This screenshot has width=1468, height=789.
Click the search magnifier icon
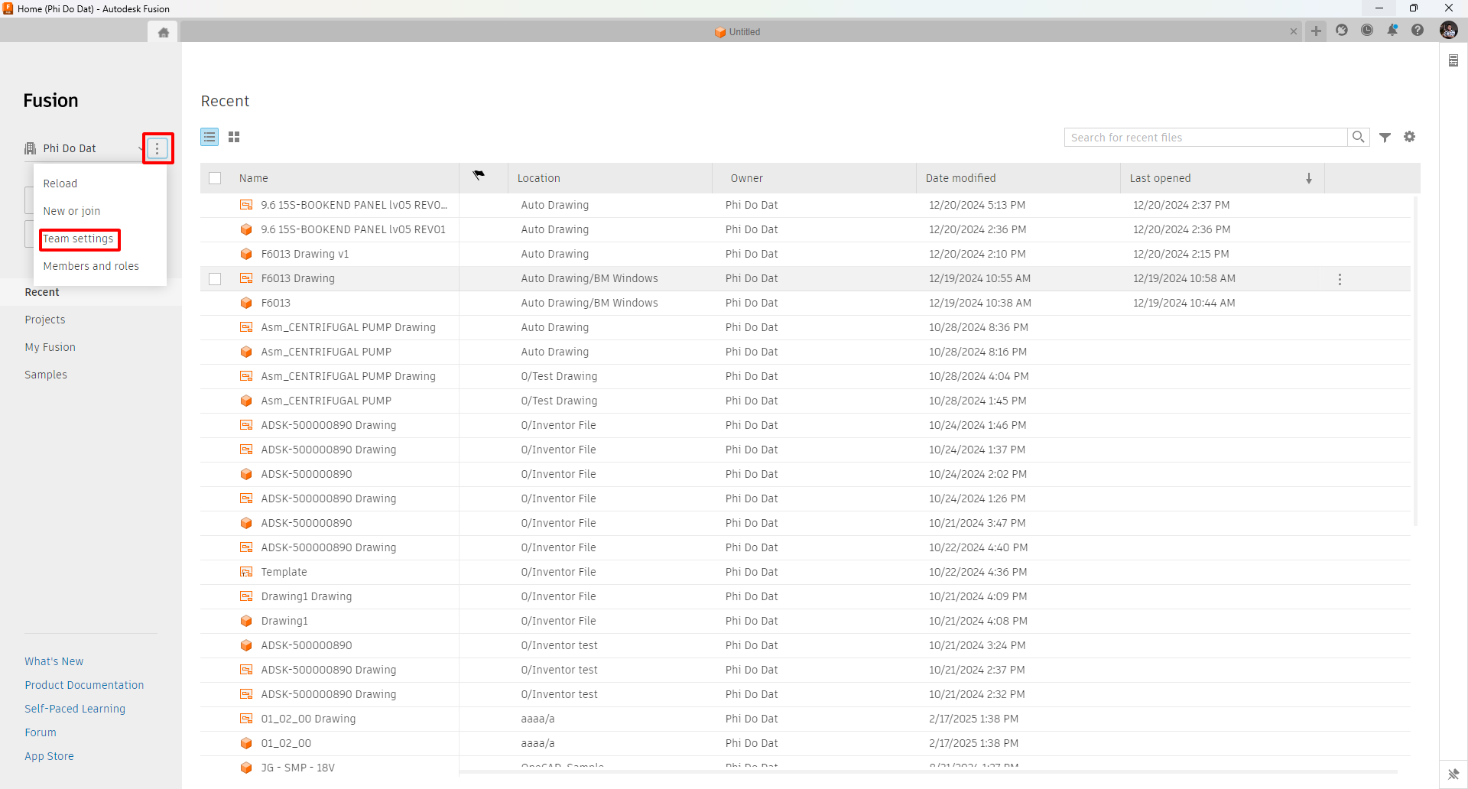coord(1359,137)
